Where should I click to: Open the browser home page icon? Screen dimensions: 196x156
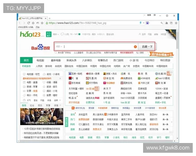(x=33, y=23)
